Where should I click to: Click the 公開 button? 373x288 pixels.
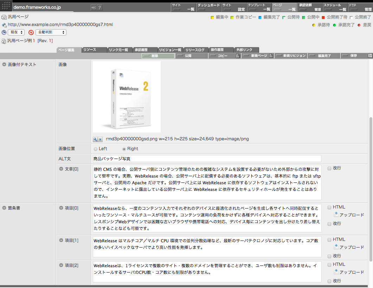(x=192, y=56)
